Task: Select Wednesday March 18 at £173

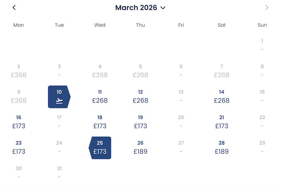Action: (100, 122)
